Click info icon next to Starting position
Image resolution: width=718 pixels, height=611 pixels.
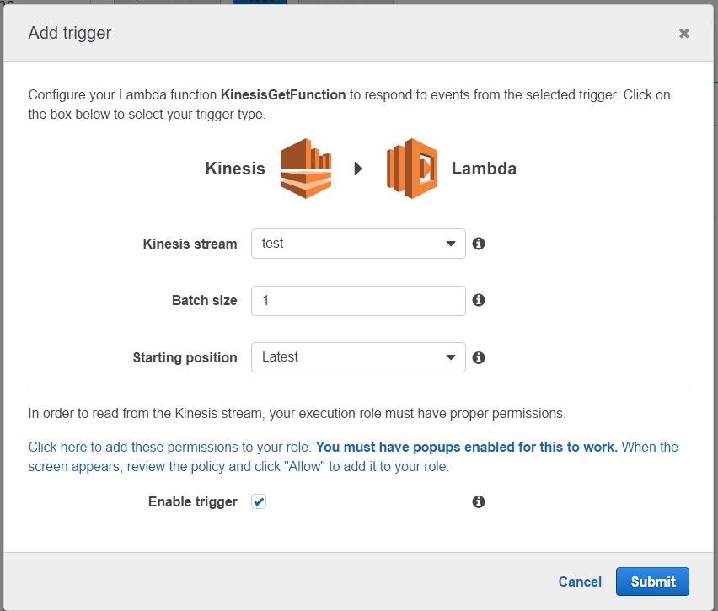tap(479, 357)
